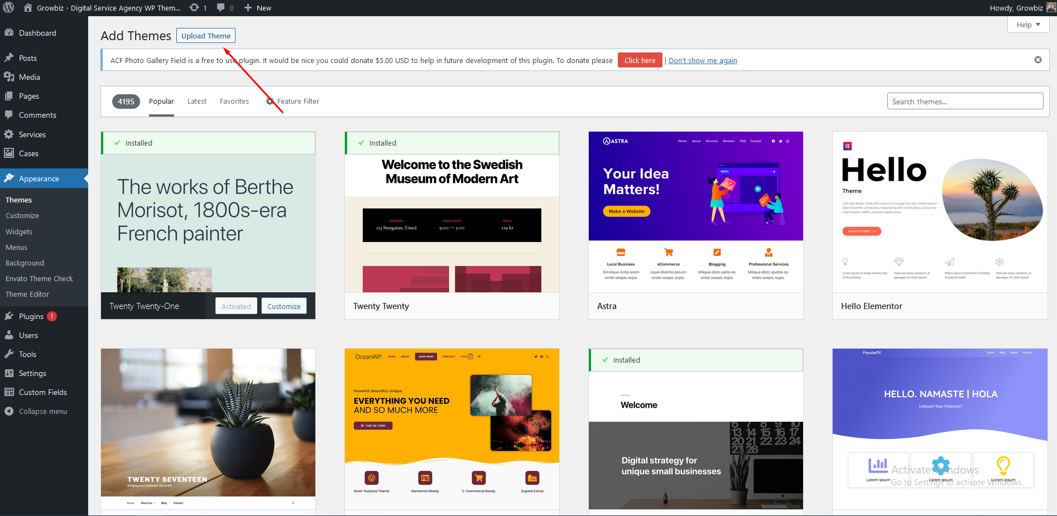Click the Feature Filter gear icon
The width and height of the screenshot is (1057, 516).
pos(270,102)
